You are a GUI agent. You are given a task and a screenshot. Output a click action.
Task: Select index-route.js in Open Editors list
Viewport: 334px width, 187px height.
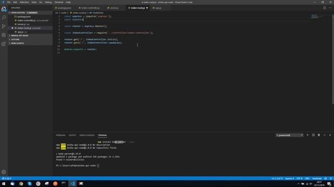[30, 28]
